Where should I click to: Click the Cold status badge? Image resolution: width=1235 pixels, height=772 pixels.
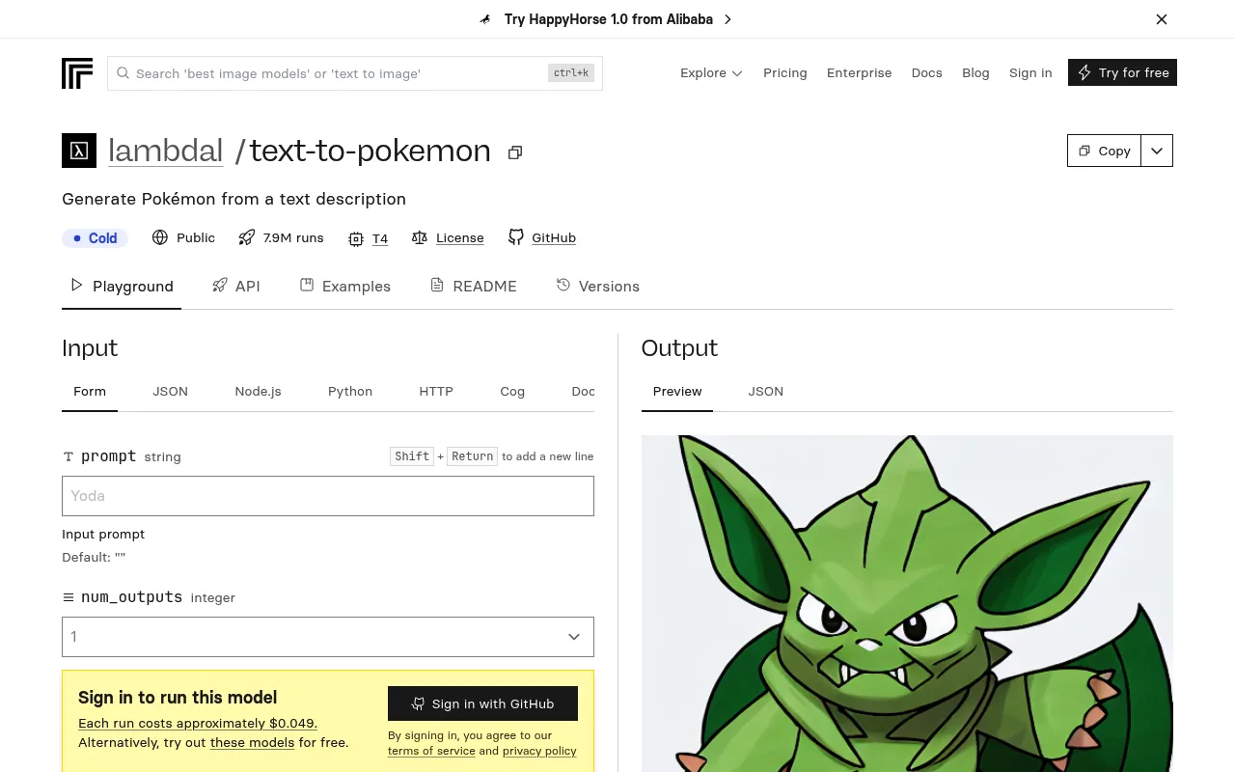point(96,238)
